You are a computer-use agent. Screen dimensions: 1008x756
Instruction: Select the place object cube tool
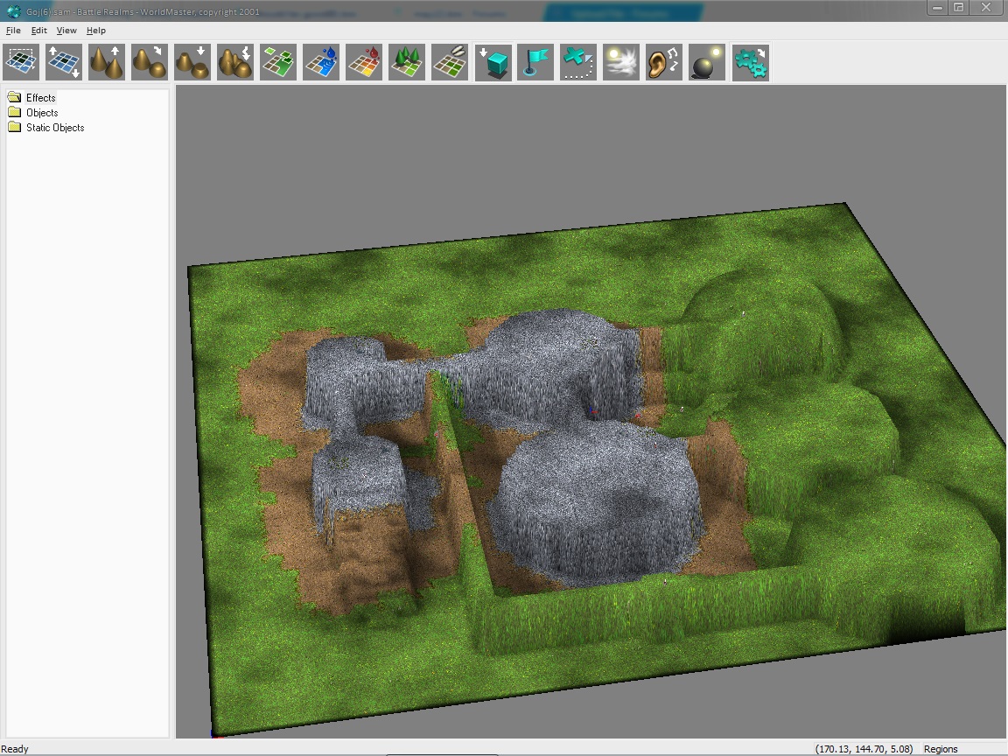tap(493, 62)
